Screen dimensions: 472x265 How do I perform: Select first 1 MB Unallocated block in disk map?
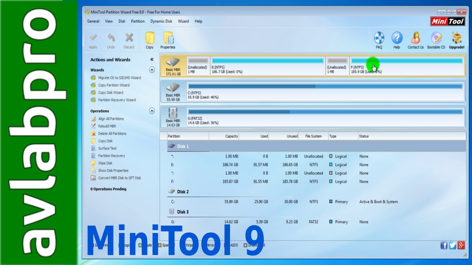tap(198, 66)
